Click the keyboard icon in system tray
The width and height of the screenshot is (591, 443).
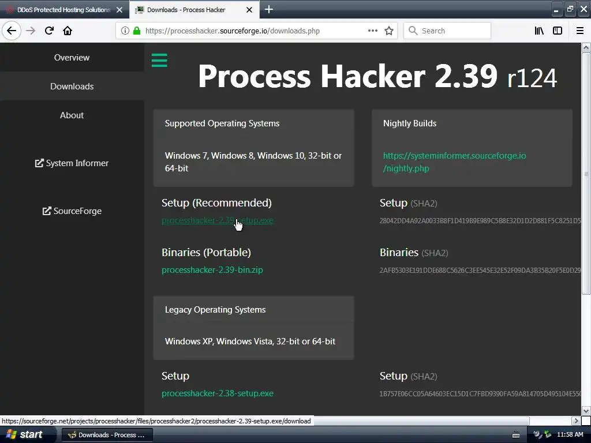pyautogui.click(x=516, y=435)
